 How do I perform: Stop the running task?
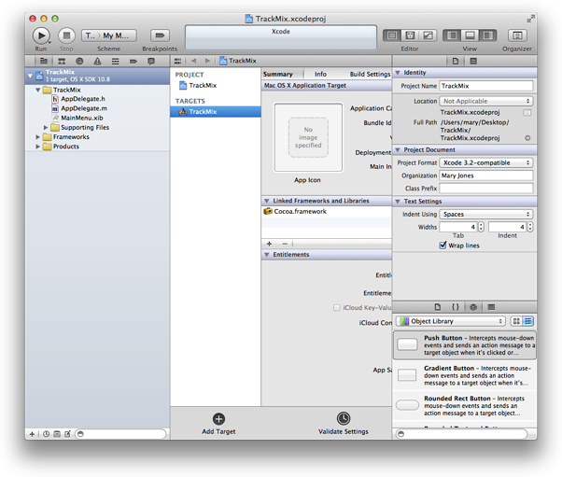[x=66, y=35]
